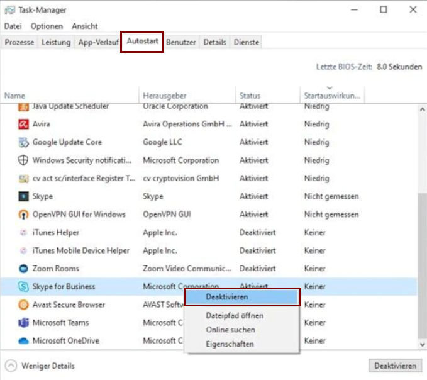Switch to the Details tab
The image size is (427, 380).
pos(214,42)
